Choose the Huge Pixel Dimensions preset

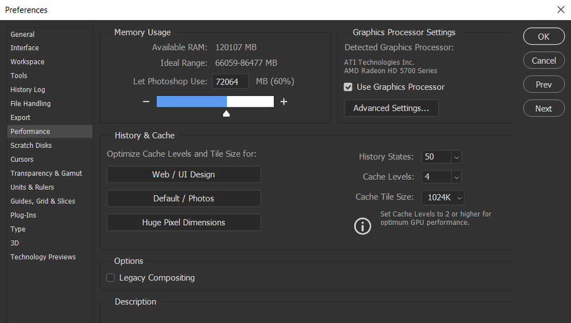click(x=183, y=222)
